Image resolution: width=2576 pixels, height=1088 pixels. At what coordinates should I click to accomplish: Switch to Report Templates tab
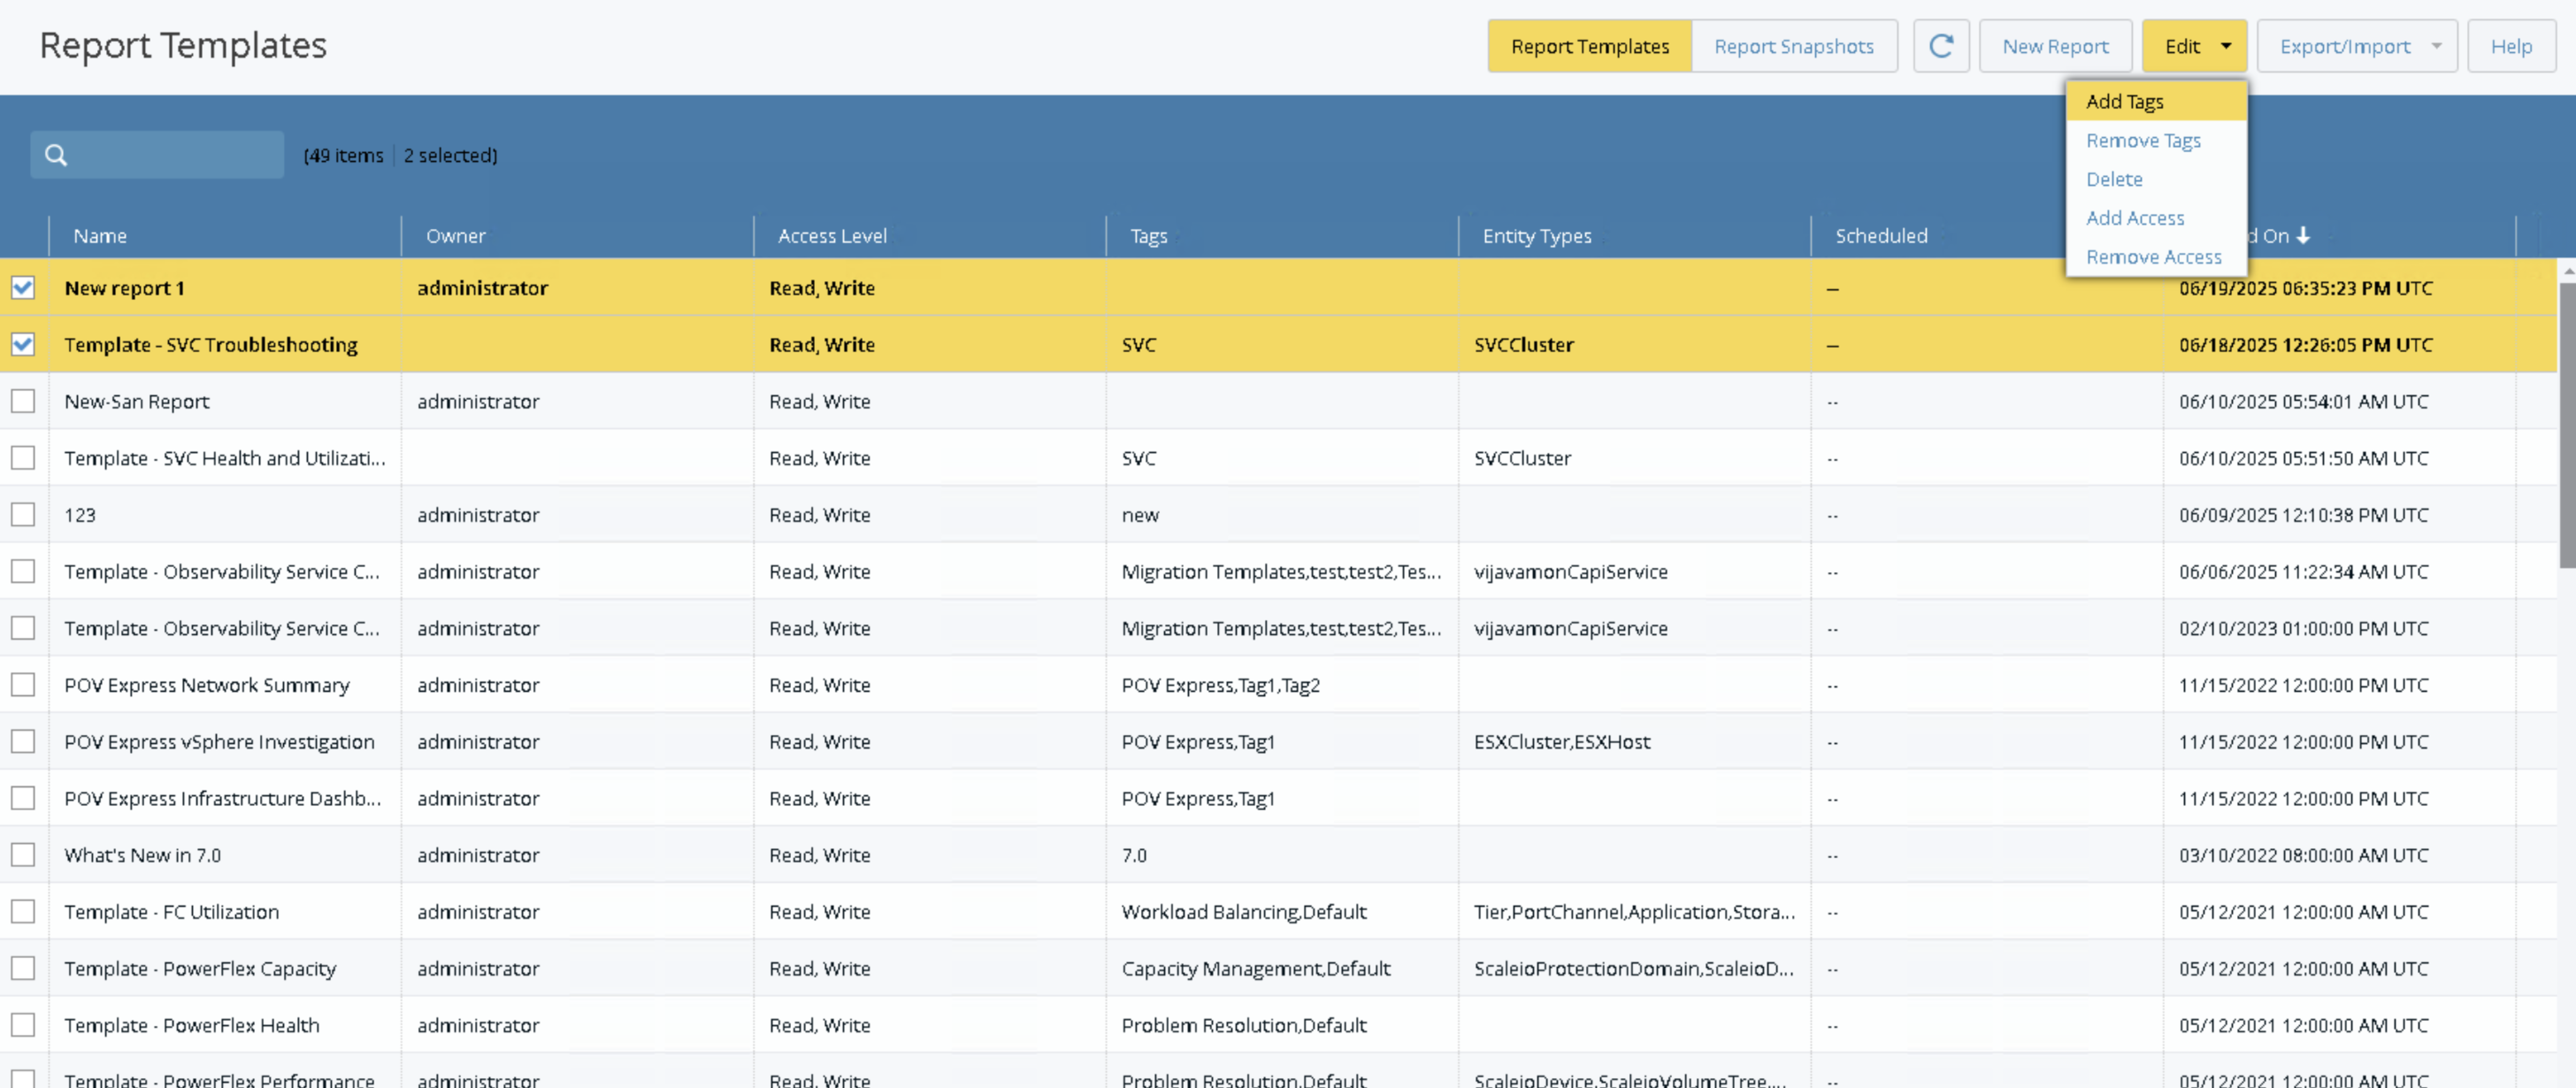[1589, 46]
